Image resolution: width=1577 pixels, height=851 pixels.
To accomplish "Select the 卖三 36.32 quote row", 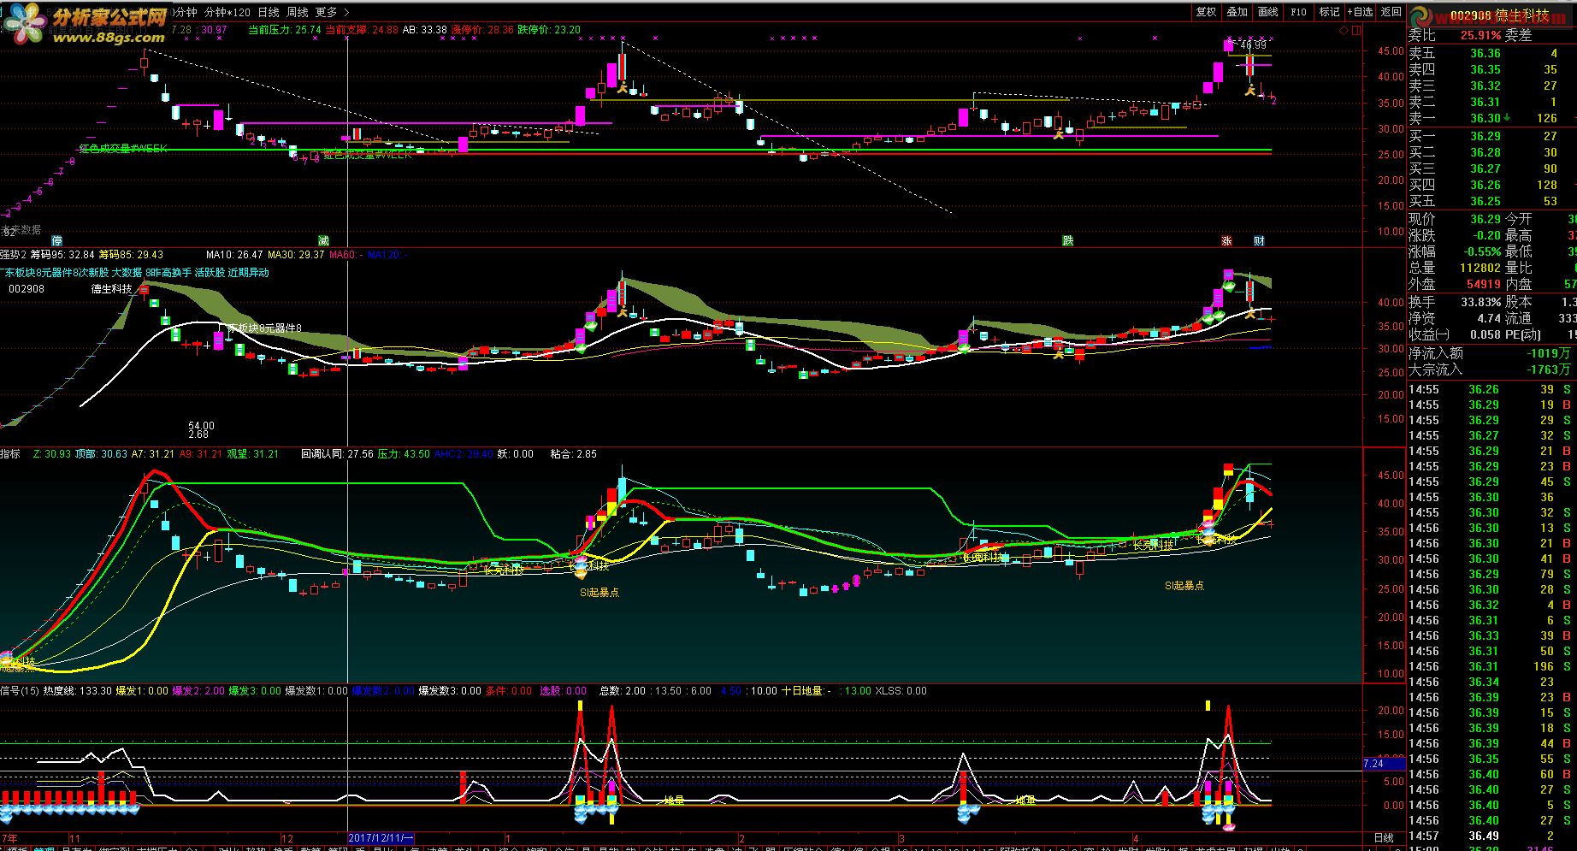I will click(x=1492, y=86).
